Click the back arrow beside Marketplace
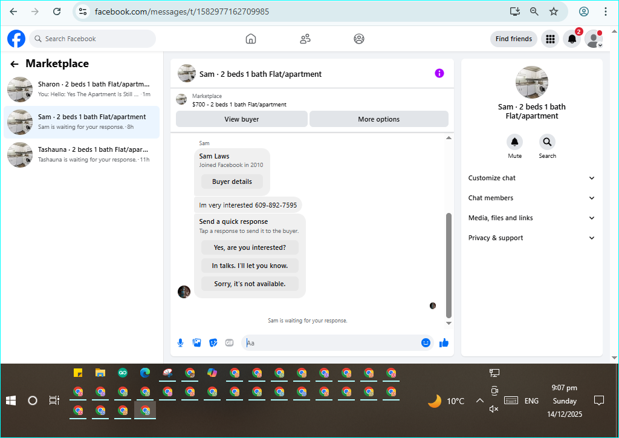 coord(15,64)
